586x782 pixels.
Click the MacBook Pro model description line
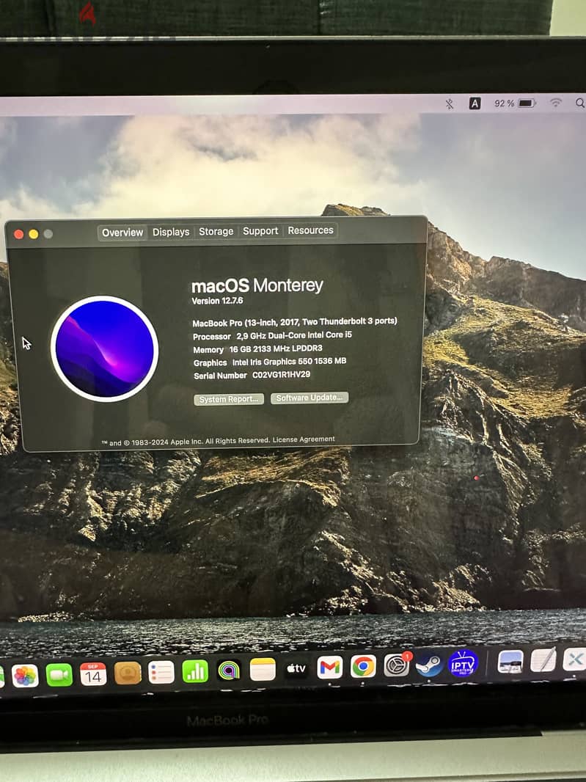[295, 322]
